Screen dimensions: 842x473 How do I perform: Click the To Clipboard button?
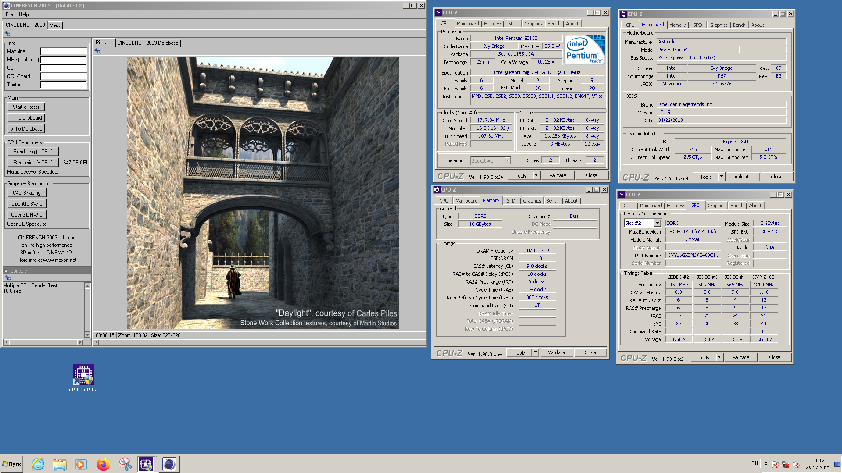tap(26, 118)
